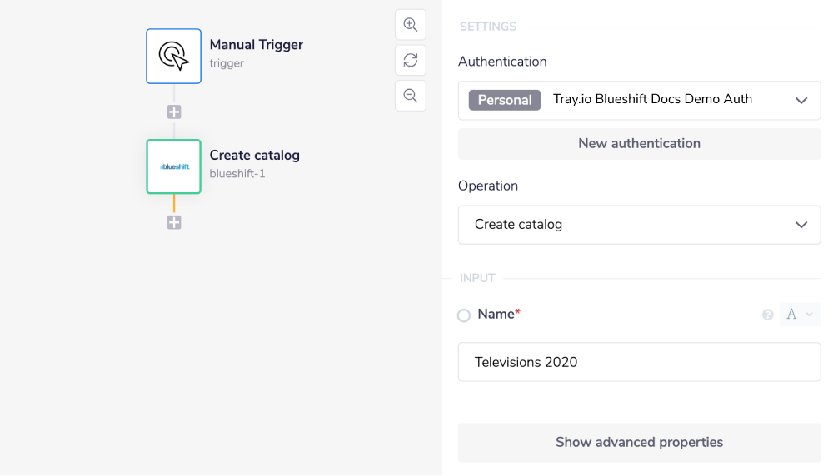
Task: Reset the workflow canvas zoom
Action: coord(410,60)
